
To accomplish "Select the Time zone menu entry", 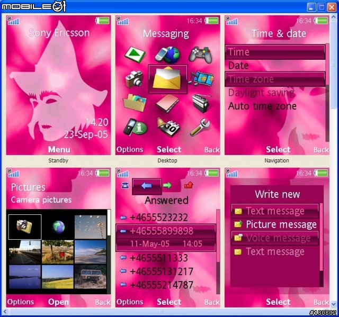I will pyautogui.click(x=275, y=79).
